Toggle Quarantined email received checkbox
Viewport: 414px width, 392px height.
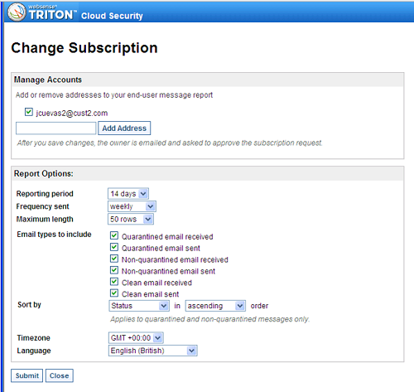[x=114, y=235]
